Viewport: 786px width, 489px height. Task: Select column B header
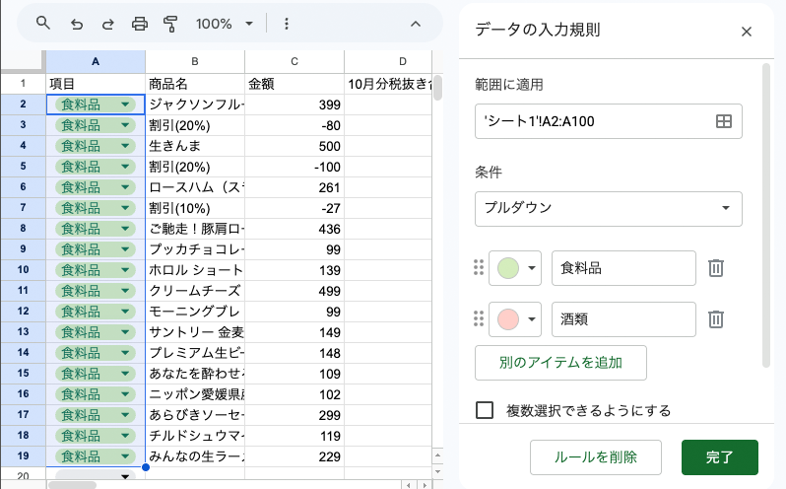194,62
